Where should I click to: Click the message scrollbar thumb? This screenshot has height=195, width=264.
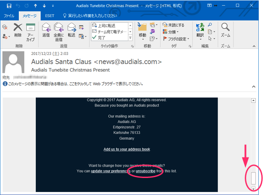254,178
